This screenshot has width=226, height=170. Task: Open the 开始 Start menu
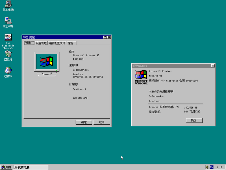(x=6, y=167)
